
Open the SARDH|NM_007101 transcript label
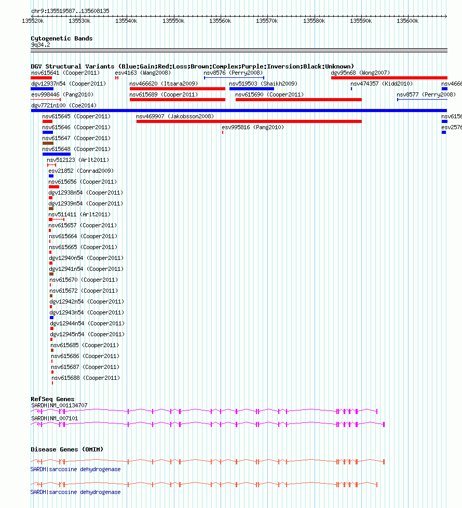tap(55, 419)
